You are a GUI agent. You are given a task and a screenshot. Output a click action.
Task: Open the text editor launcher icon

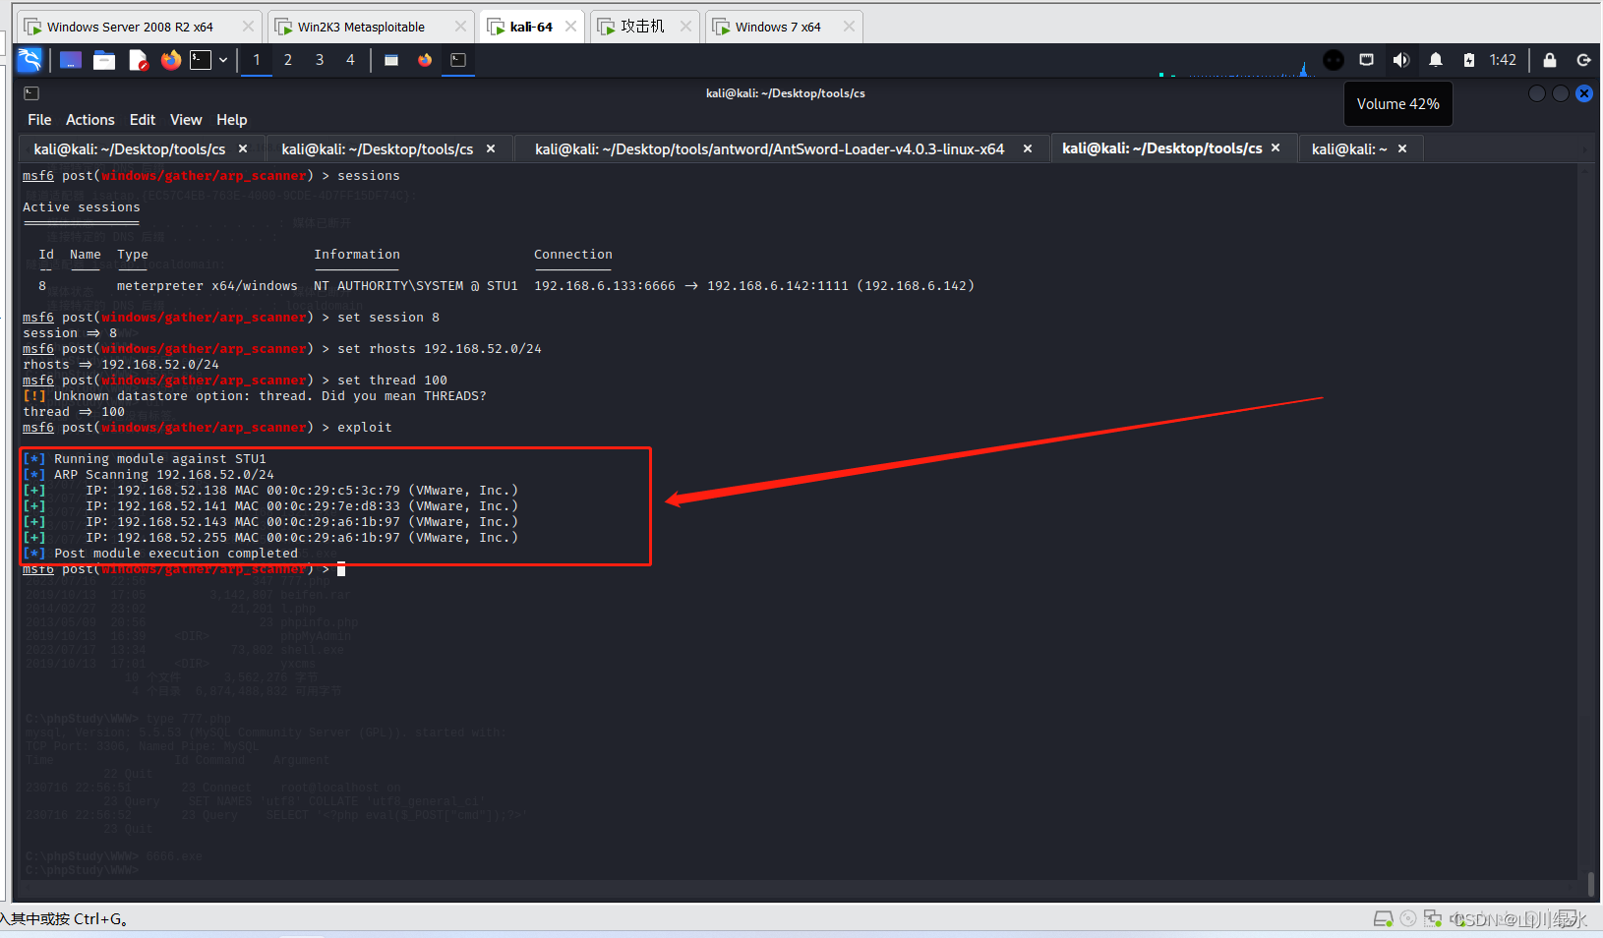[x=138, y=60]
